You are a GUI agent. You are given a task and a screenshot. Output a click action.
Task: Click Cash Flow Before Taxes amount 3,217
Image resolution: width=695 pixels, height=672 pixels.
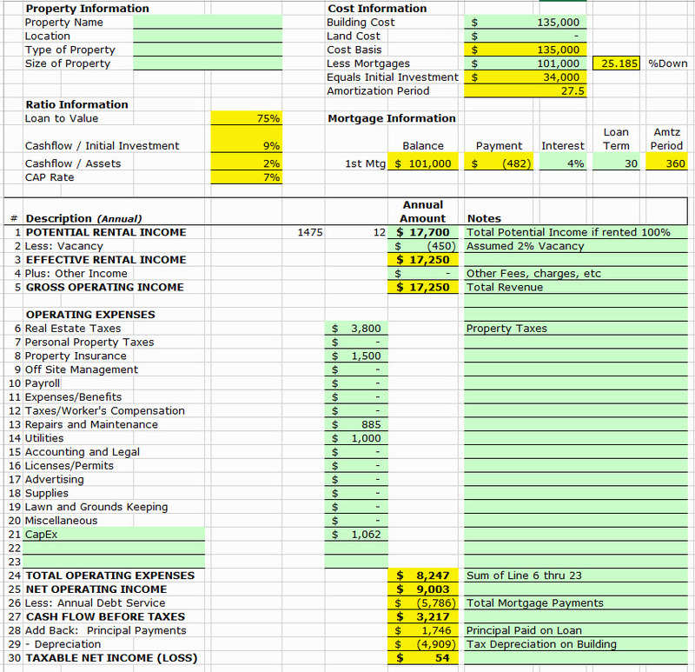[423, 616]
